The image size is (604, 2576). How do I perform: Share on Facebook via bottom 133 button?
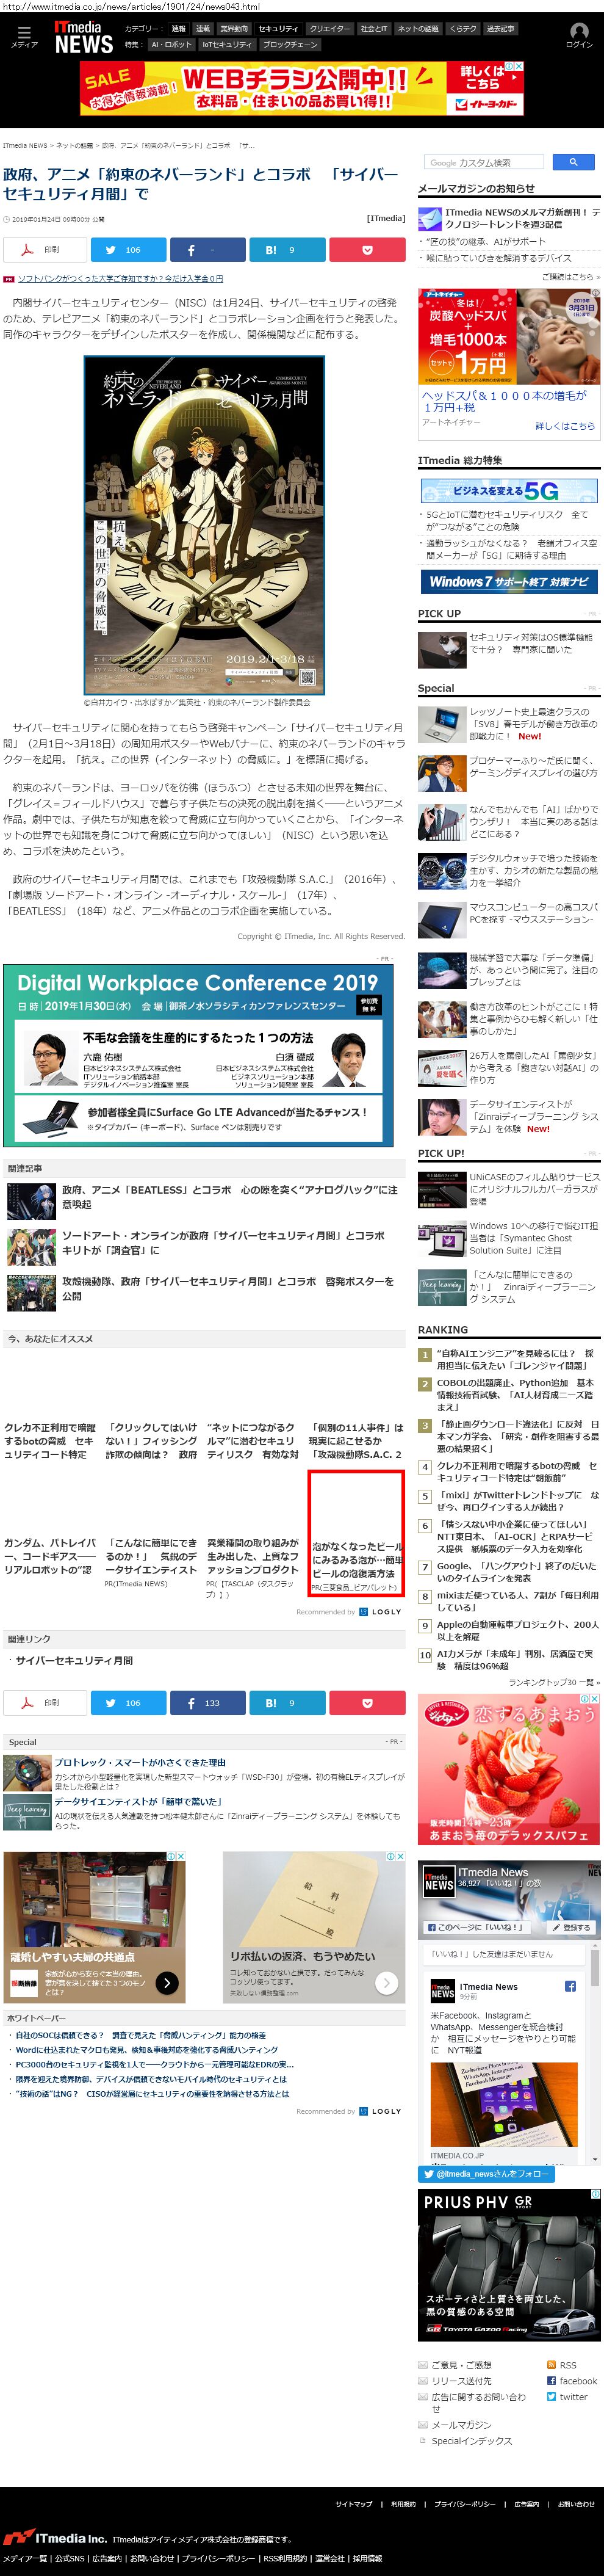click(x=208, y=1703)
